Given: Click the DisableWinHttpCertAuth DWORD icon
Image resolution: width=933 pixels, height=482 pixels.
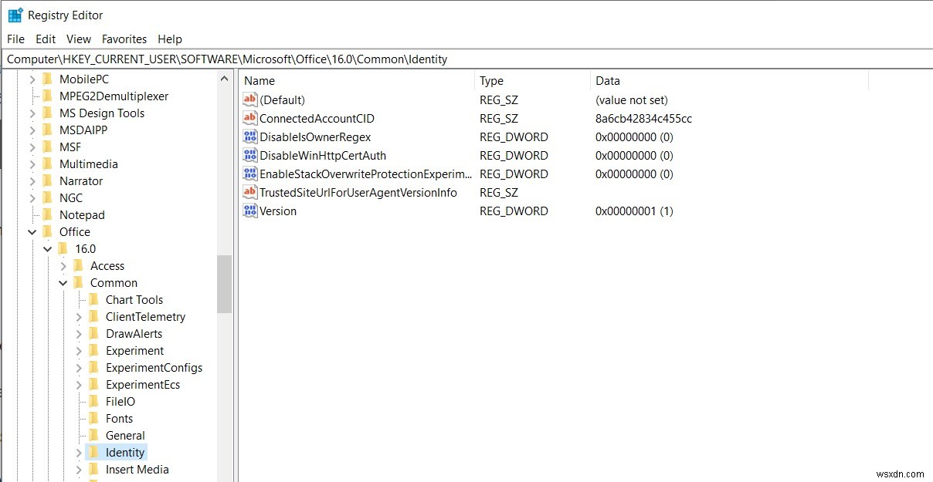Looking at the screenshot, I should pos(249,155).
